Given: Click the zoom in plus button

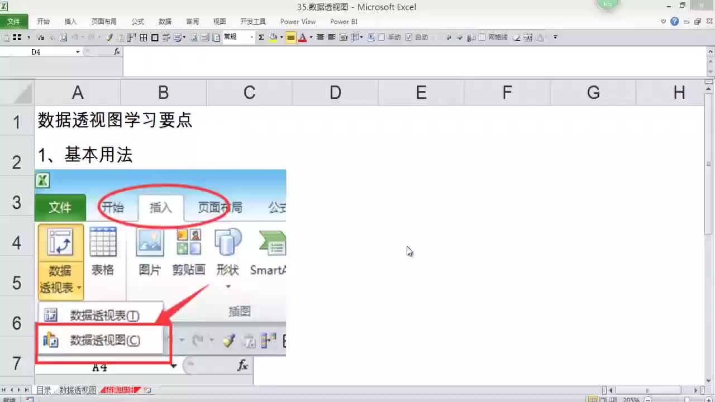Looking at the screenshot, I should coord(708,400).
